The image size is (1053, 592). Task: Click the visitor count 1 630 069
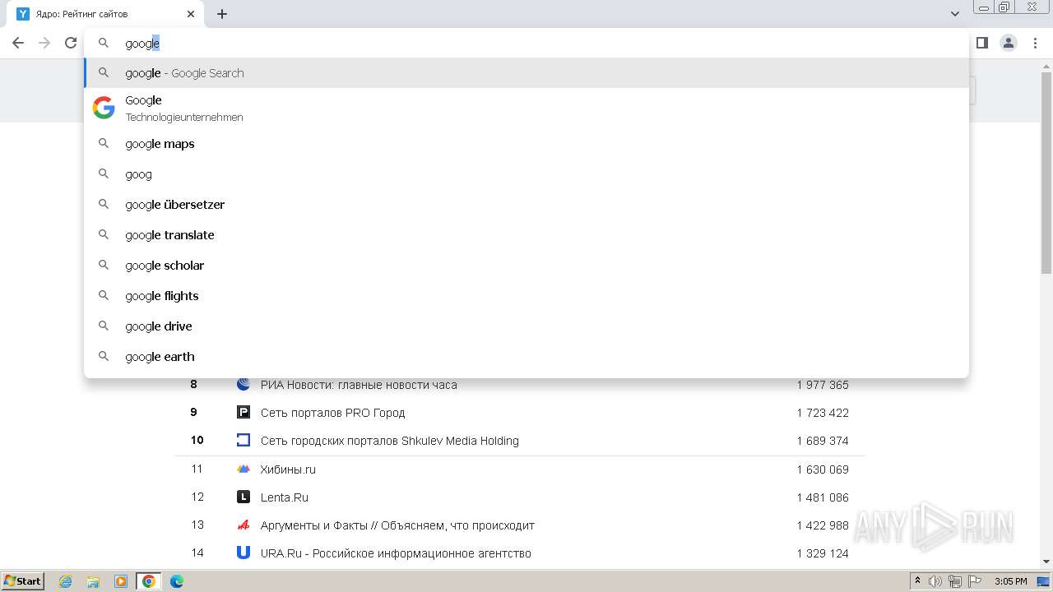823,469
